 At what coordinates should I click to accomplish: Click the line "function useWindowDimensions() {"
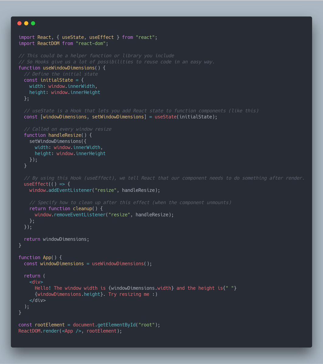[62, 68]
